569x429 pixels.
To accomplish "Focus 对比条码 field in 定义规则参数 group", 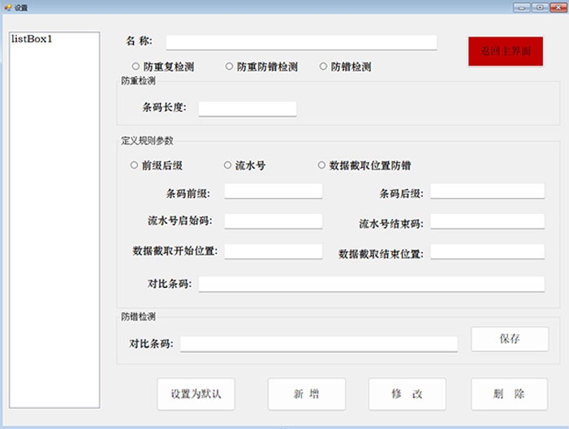I will [x=372, y=284].
